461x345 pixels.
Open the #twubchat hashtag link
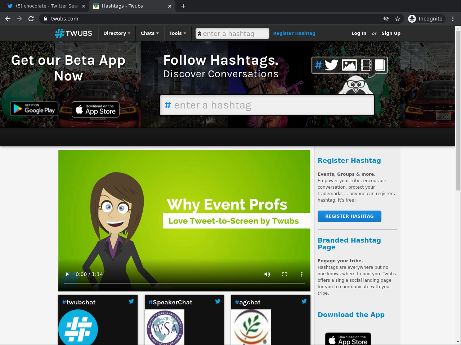79,303
